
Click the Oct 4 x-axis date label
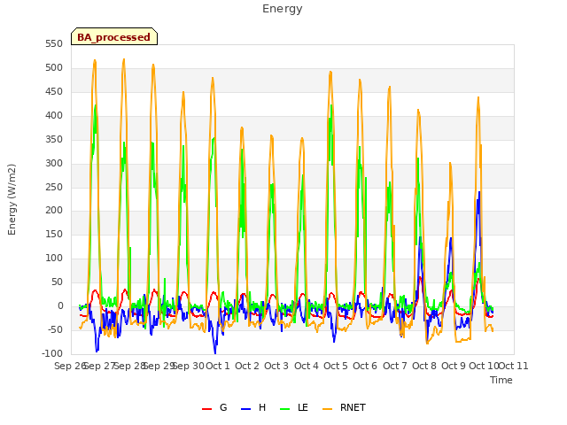tap(307, 366)
